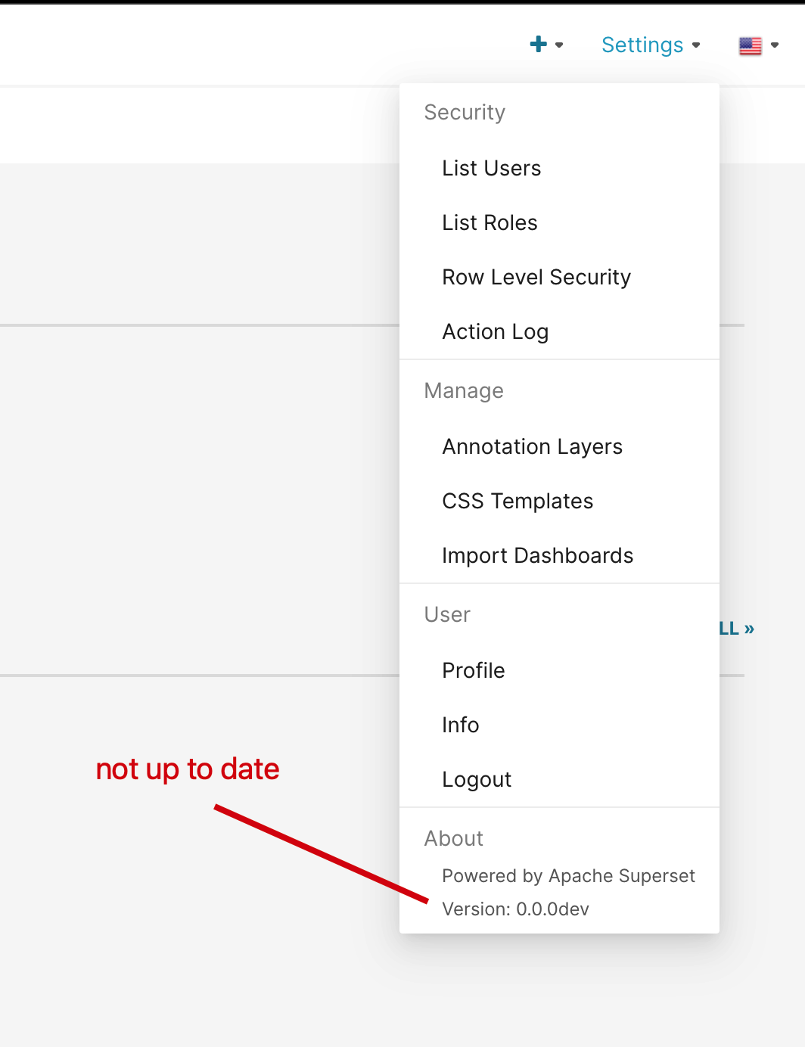Open Annotation Layers manager
Image resolution: width=805 pixels, height=1047 pixels.
pos(532,446)
